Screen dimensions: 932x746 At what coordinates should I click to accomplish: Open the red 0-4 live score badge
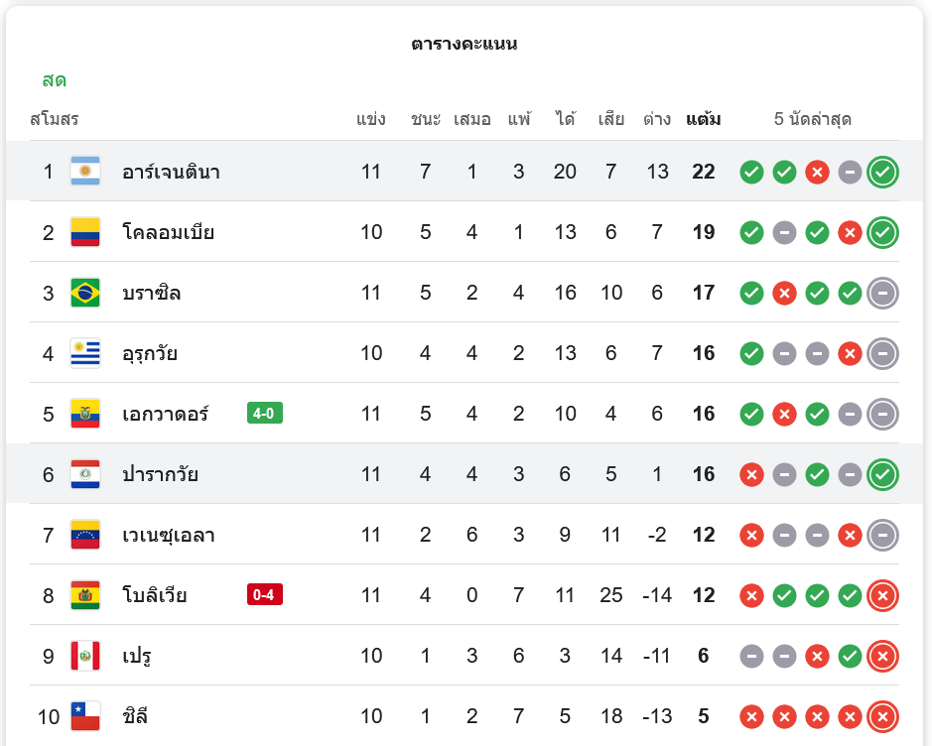tap(265, 595)
